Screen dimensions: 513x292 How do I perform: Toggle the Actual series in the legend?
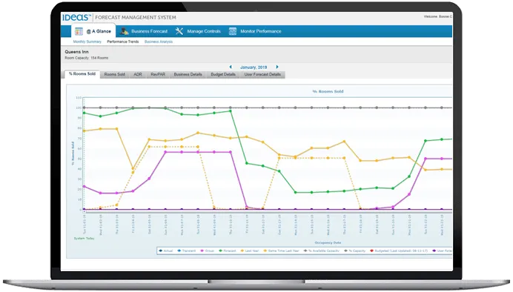point(166,250)
